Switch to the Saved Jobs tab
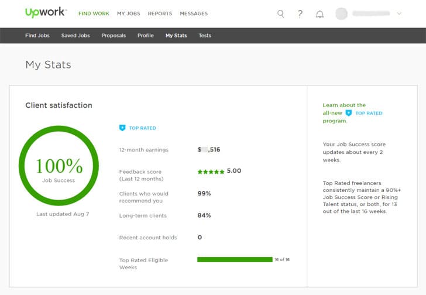 tap(75, 36)
